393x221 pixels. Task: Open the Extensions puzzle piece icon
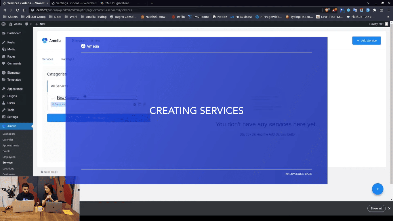375,10
